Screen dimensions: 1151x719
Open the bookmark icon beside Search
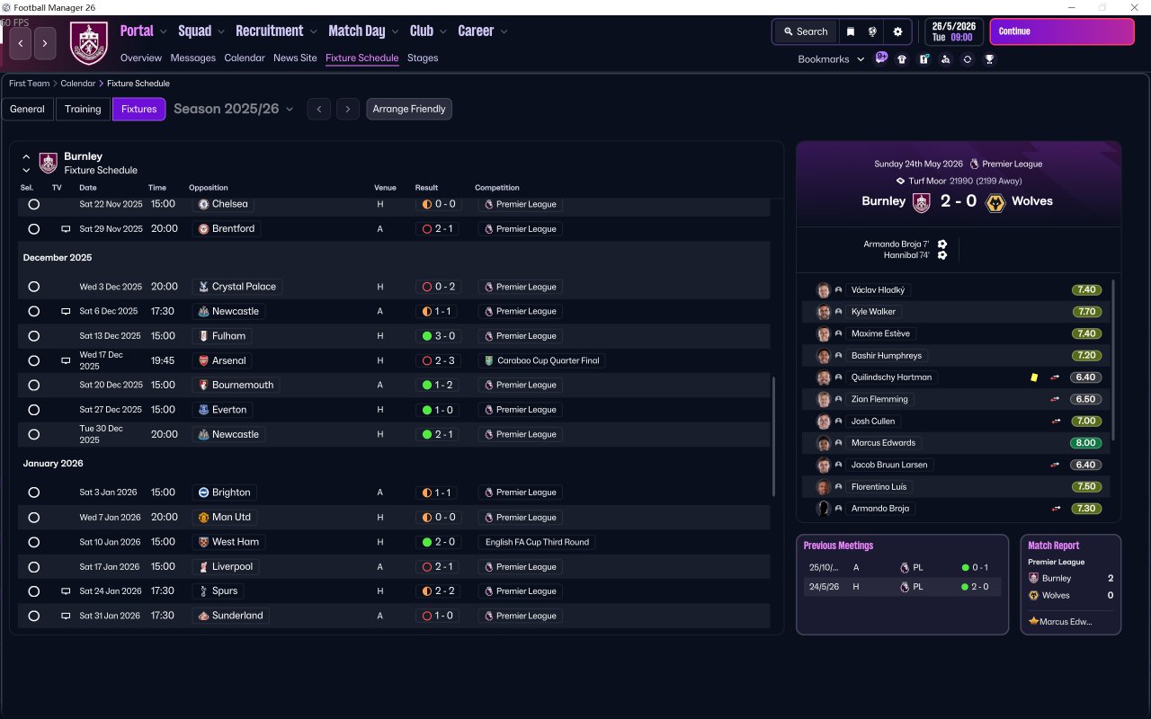pyautogui.click(x=851, y=31)
